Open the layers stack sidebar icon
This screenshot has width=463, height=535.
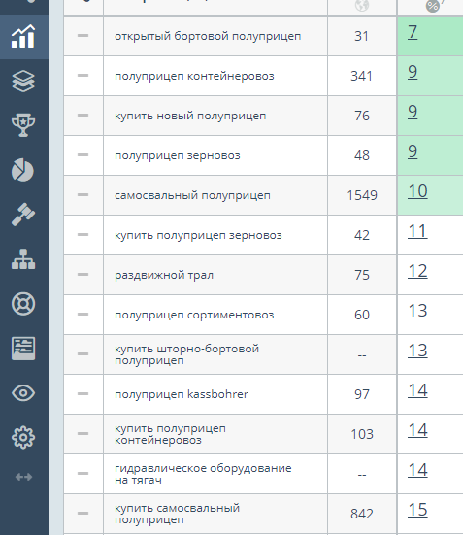pos(23,82)
